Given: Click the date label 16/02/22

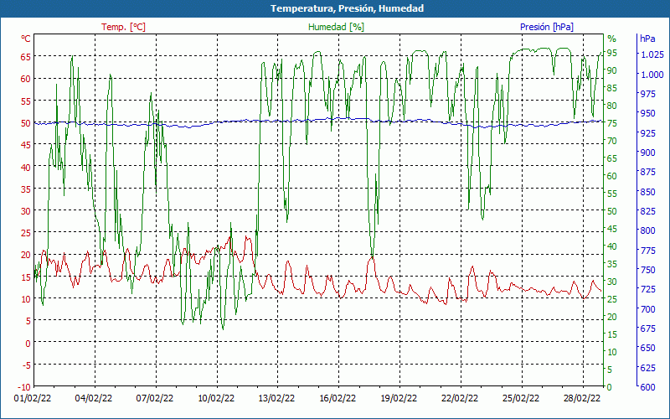Looking at the screenshot, I should (x=338, y=399).
